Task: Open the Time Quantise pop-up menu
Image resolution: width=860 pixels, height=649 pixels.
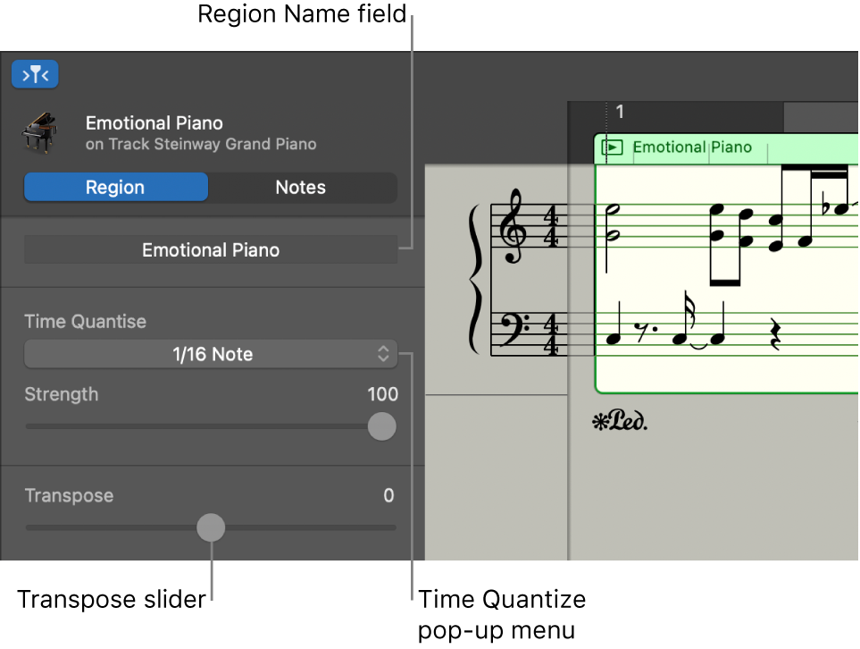Action: [211, 354]
